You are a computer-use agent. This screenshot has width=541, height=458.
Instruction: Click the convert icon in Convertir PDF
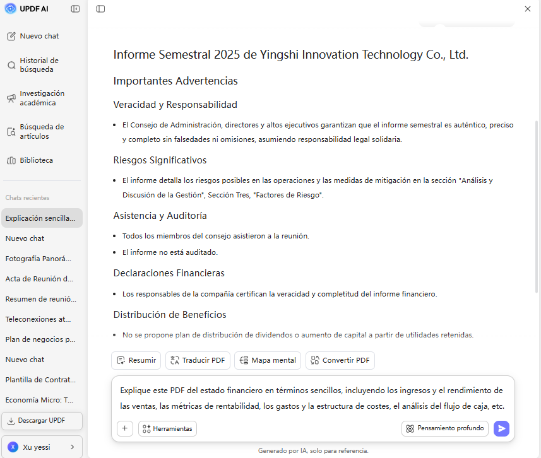314,360
